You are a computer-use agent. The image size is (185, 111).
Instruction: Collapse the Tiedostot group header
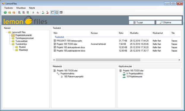(59, 37)
